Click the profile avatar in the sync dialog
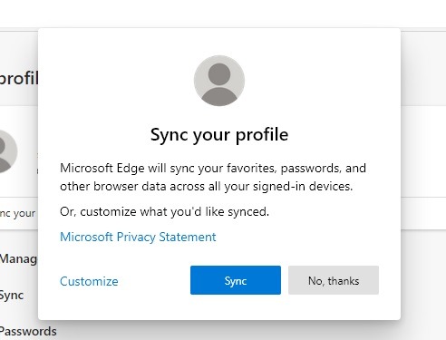The width and height of the screenshot is (446, 340). tap(219, 81)
